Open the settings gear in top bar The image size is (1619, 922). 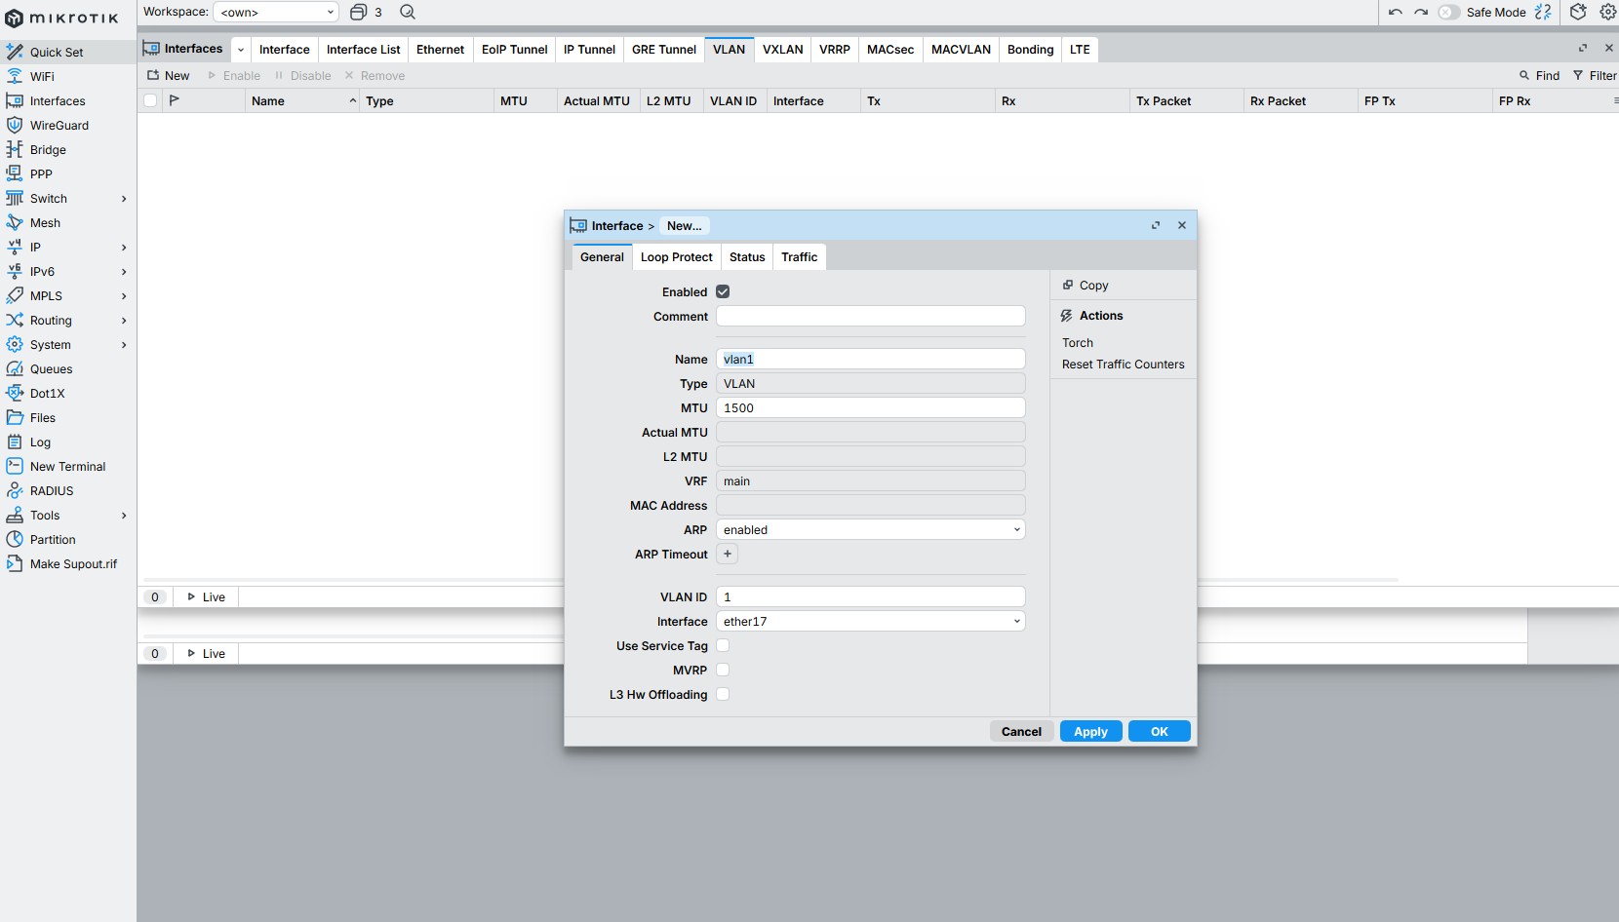(1608, 12)
